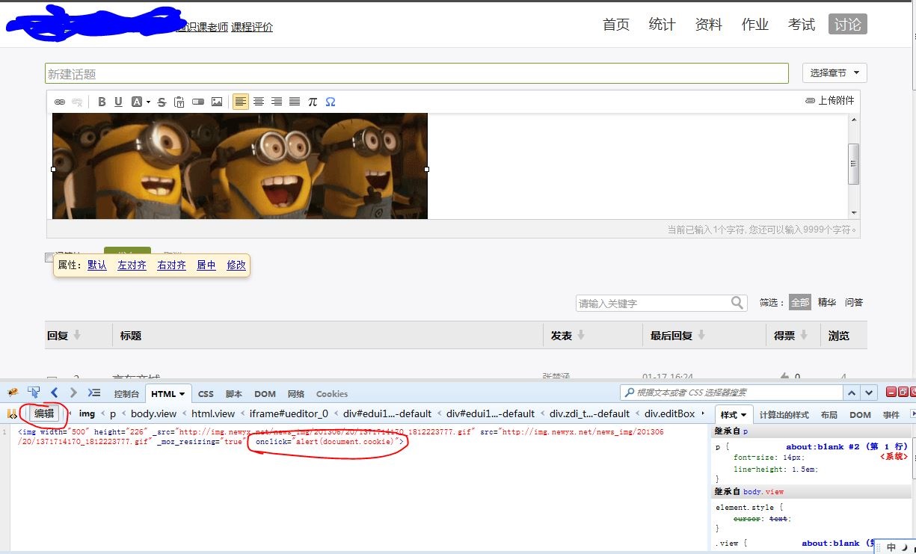Open the 讨论 navigation tab
The height and width of the screenshot is (554, 916).
pyautogui.click(x=848, y=25)
